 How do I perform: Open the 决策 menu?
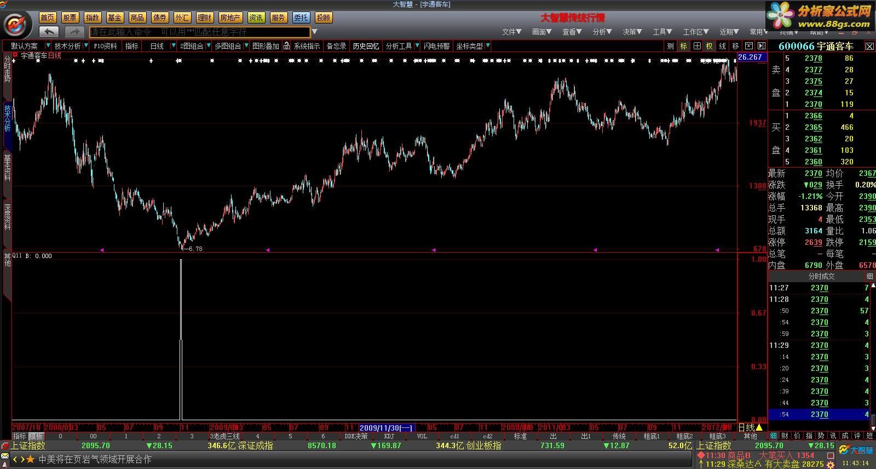click(632, 32)
